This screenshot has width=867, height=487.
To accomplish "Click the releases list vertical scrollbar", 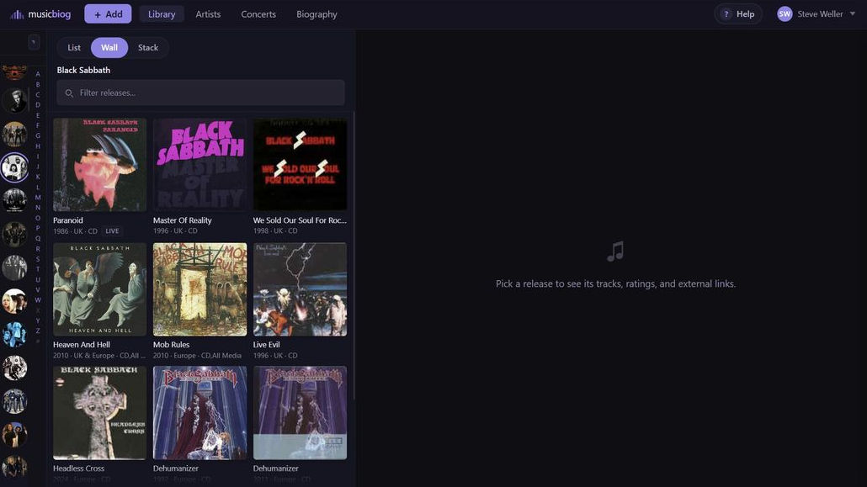I will pyautogui.click(x=354, y=256).
